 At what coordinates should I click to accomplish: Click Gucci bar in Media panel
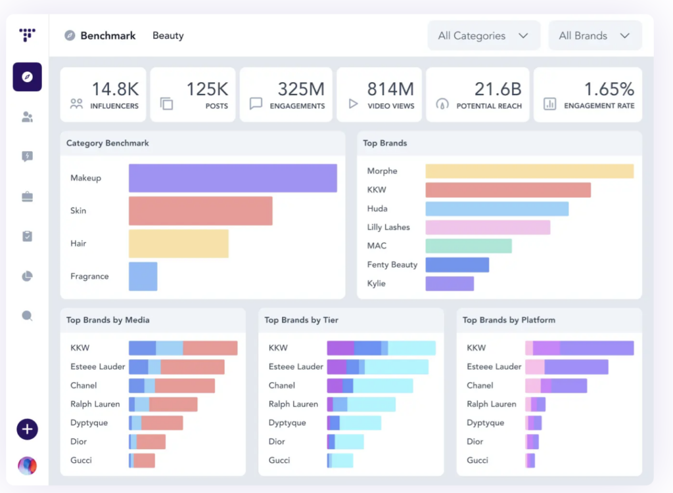tap(142, 460)
